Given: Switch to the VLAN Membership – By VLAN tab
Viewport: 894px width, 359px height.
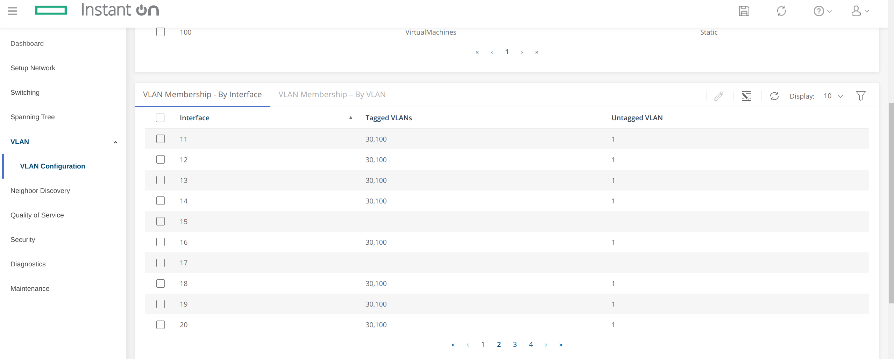Looking at the screenshot, I should [x=332, y=94].
